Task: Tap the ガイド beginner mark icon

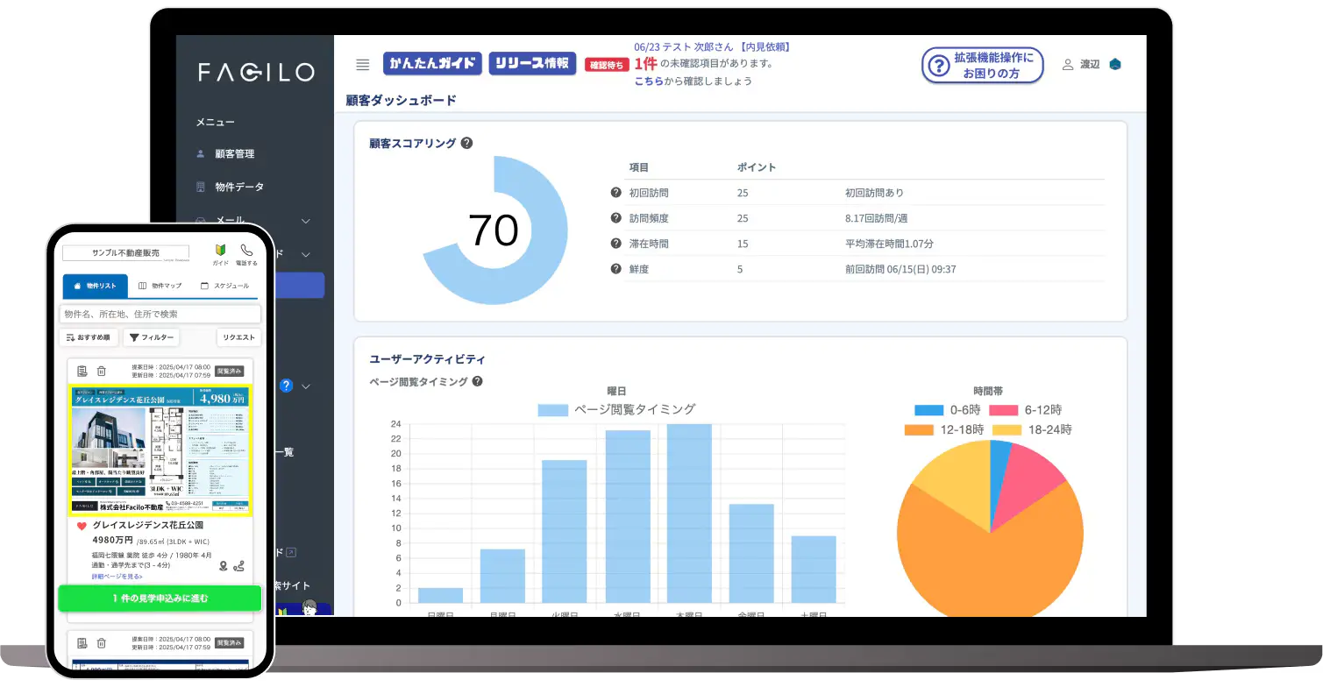Action: 220,251
